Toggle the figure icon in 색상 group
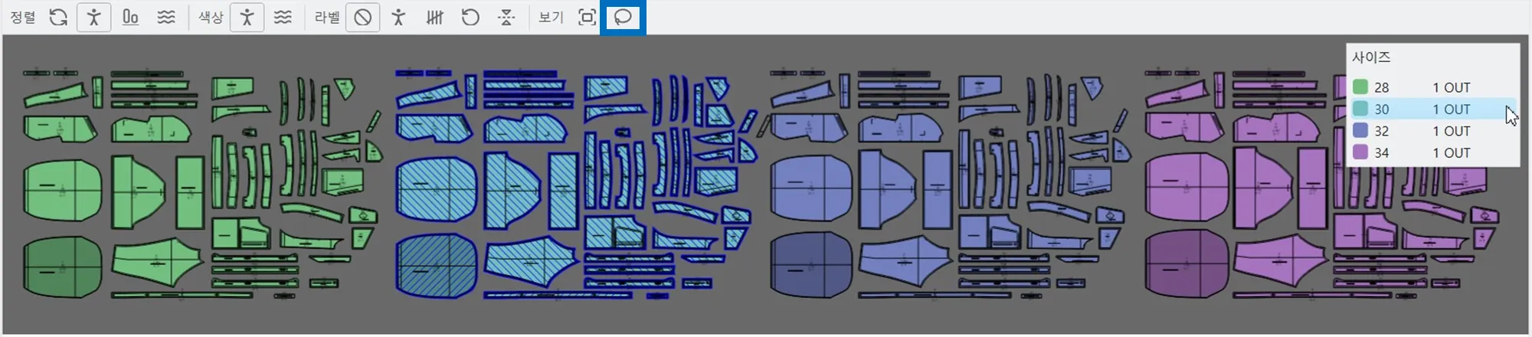The width and height of the screenshot is (1532, 337). [x=247, y=17]
